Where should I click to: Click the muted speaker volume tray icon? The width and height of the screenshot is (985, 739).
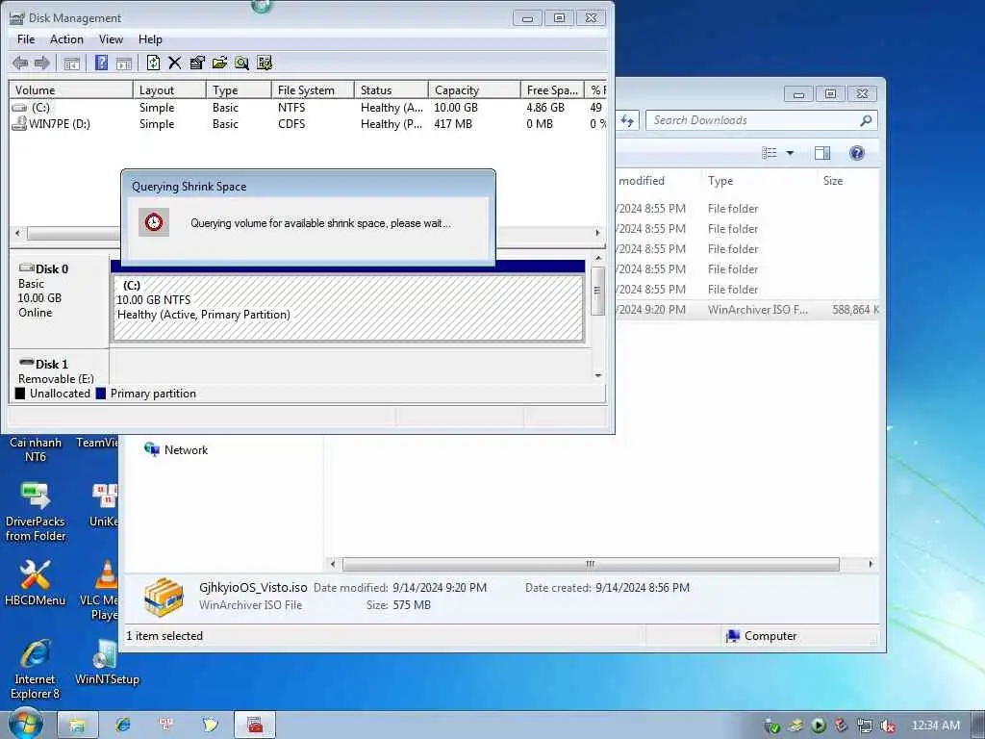tap(888, 726)
